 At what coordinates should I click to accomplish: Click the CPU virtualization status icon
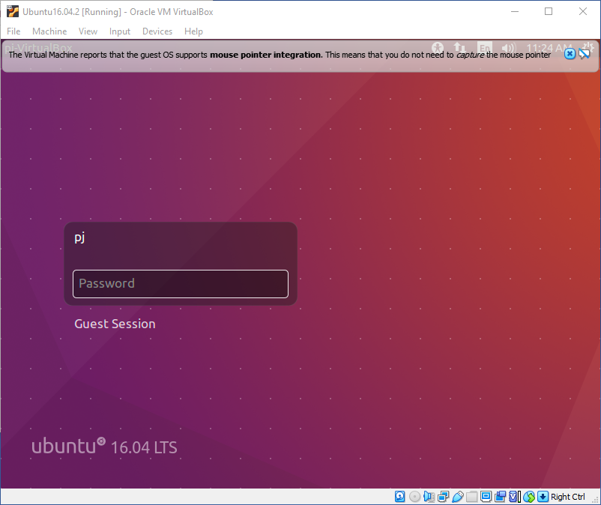point(515,497)
